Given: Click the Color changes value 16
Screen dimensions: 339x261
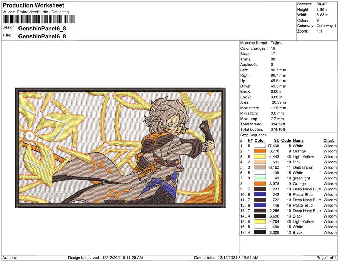Looking at the screenshot, I should tap(273, 48).
